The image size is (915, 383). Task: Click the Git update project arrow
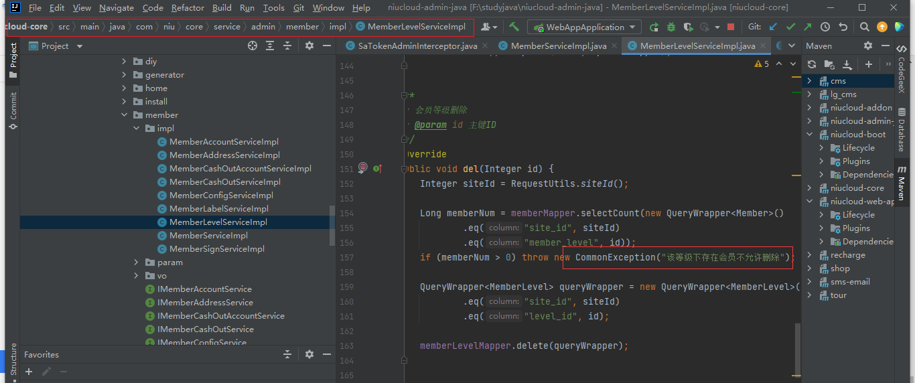tap(774, 27)
